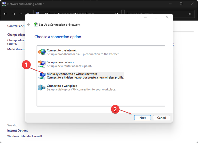This screenshot has height=143, width=198.
Task: Go back using the wizard dialog's back arrow
Action: 29,25
